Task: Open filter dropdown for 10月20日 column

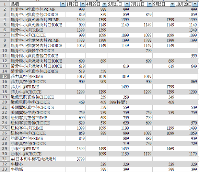Action: [x=195, y=4]
